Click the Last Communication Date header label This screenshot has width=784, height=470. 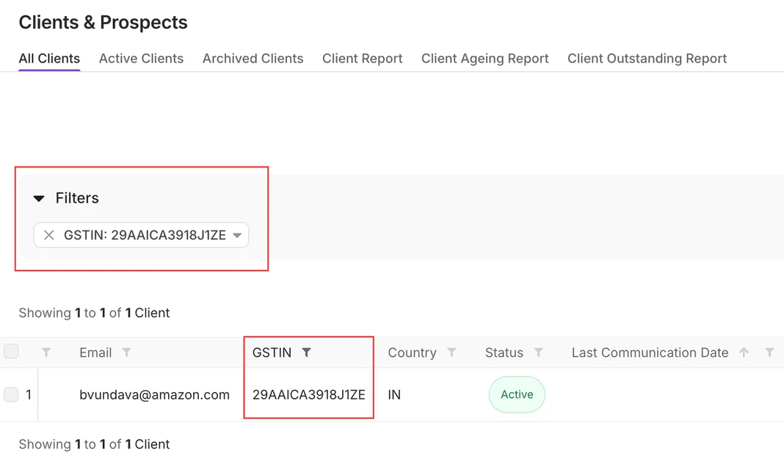[x=650, y=352]
